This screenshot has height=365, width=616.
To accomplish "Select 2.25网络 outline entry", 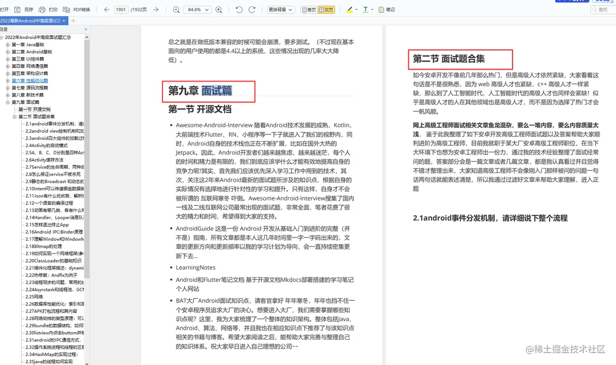I will click(34, 296).
